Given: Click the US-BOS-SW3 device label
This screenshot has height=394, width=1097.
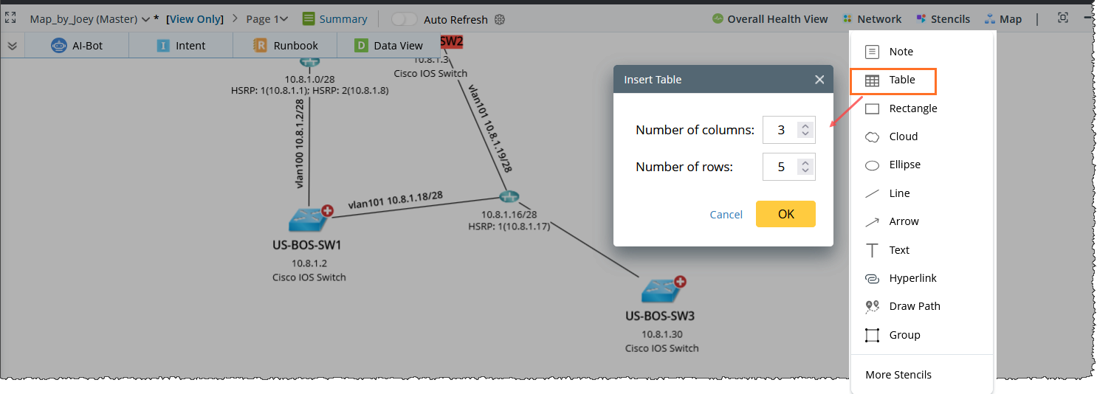Looking at the screenshot, I should [661, 316].
